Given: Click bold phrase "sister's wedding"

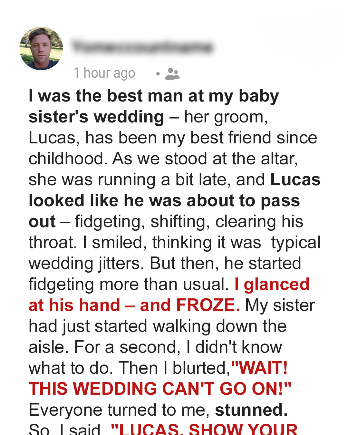Looking at the screenshot, I should 96,117.
